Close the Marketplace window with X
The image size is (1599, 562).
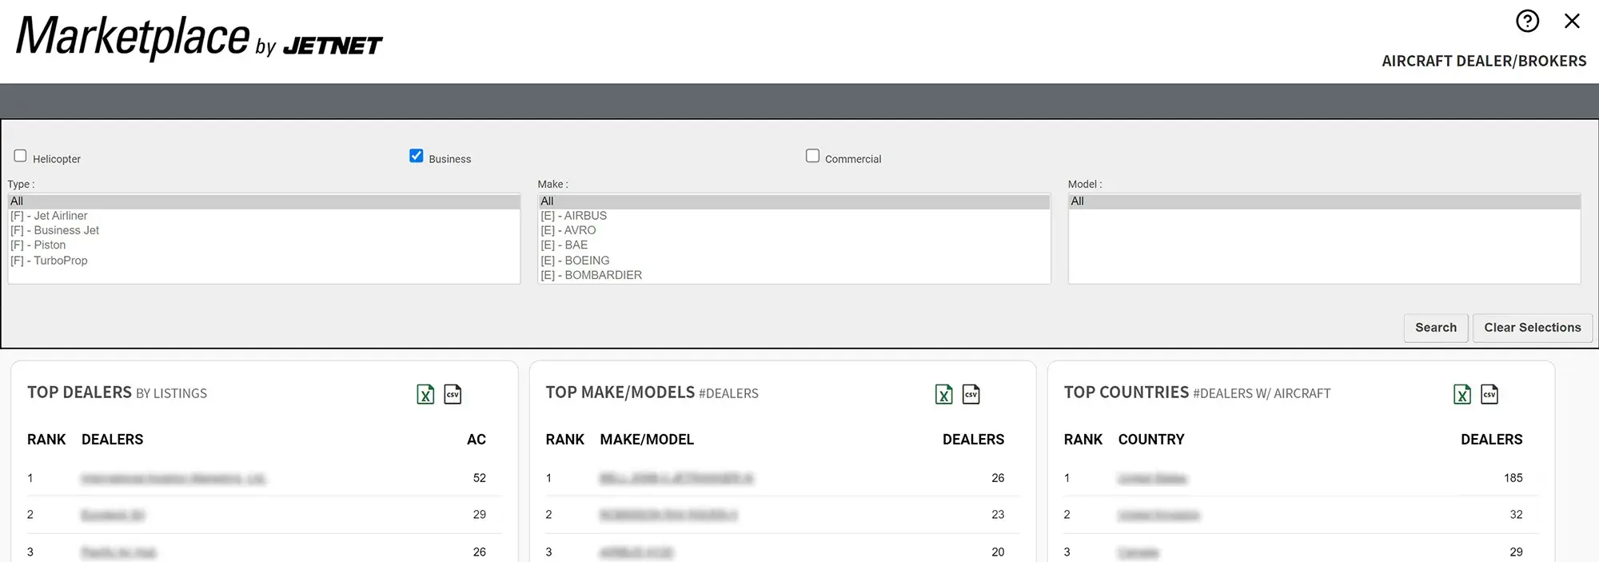[1572, 21]
